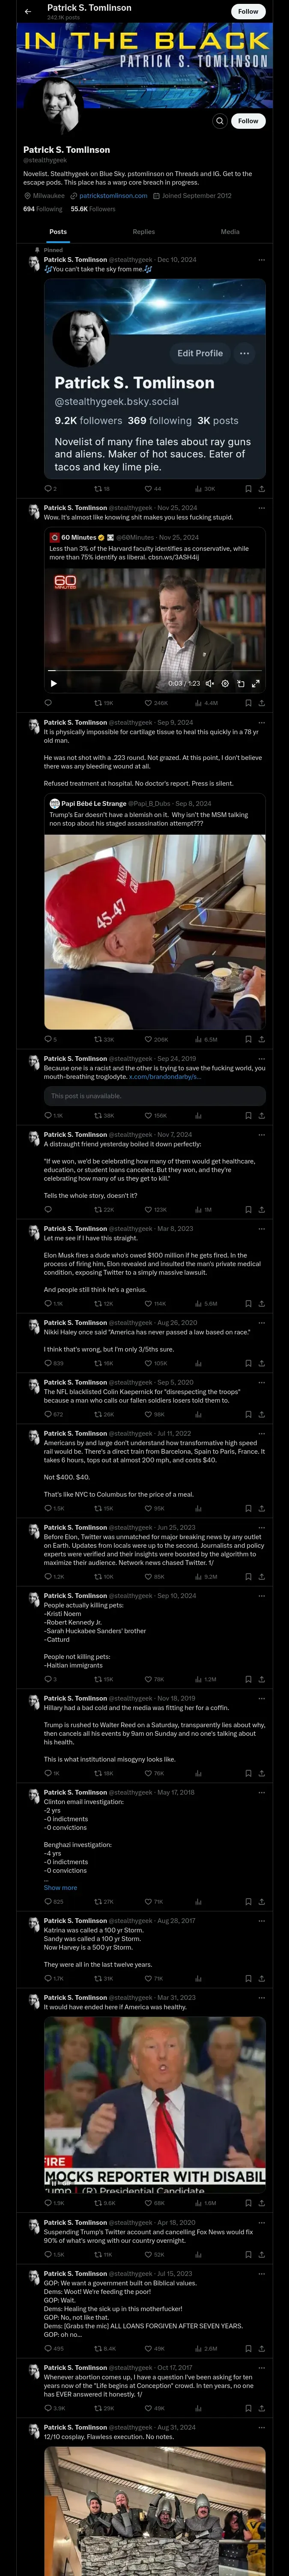The width and height of the screenshot is (289, 2576).
Task: Expand 'Show more' on Clinton email post
Action: click(x=60, y=1888)
